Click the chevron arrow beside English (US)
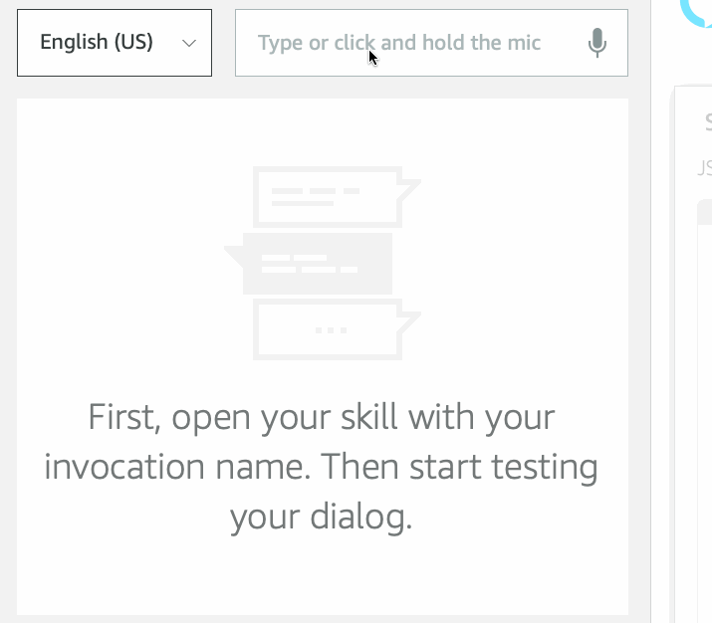Image resolution: width=712 pixels, height=623 pixels. tap(189, 43)
